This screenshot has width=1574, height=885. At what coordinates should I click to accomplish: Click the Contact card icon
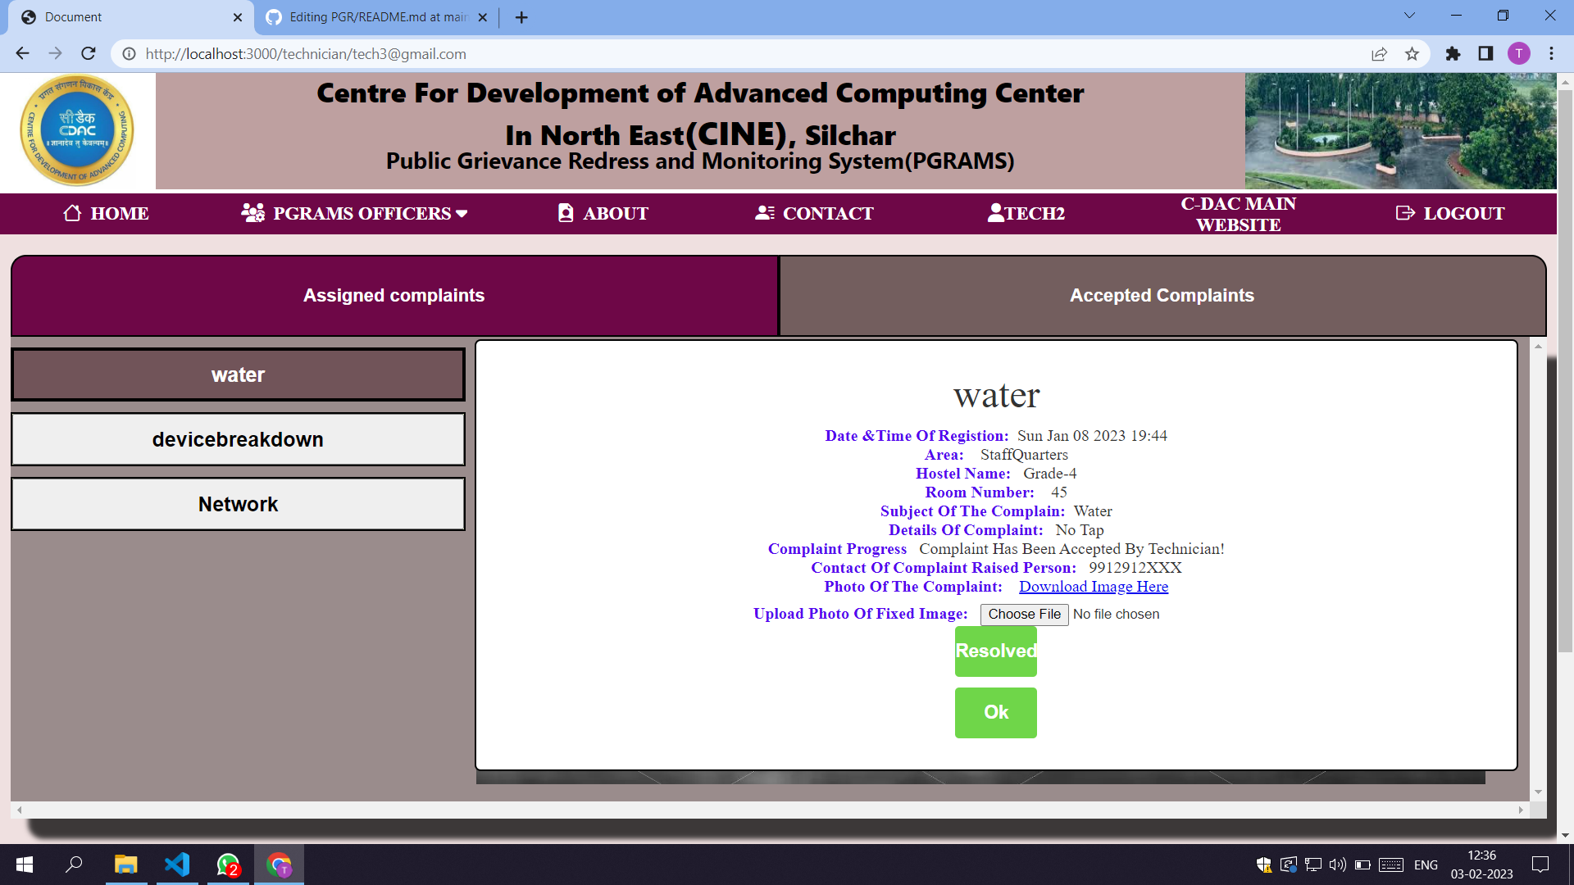pyautogui.click(x=764, y=213)
